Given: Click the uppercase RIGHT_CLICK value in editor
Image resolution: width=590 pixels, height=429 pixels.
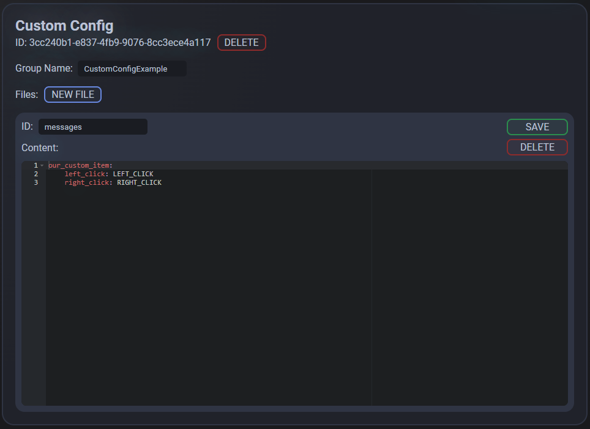Looking at the screenshot, I should click(x=139, y=182).
